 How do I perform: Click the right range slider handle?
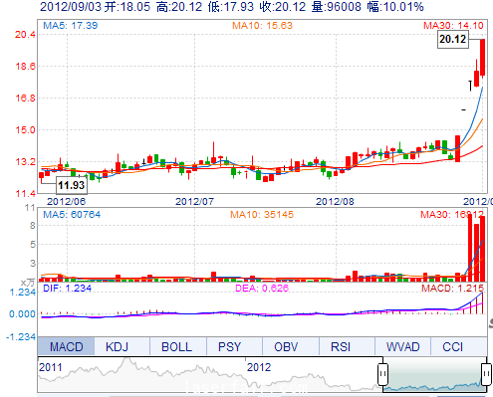click(x=486, y=374)
